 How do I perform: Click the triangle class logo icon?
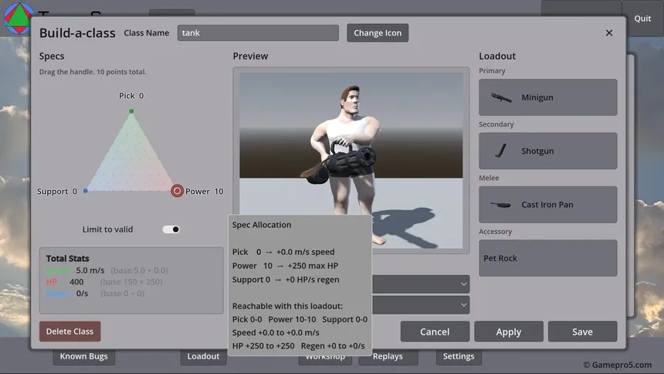point(19,18)
